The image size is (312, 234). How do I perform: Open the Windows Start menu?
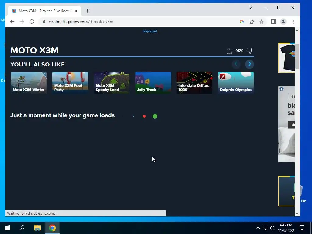(x=7, y=228)
